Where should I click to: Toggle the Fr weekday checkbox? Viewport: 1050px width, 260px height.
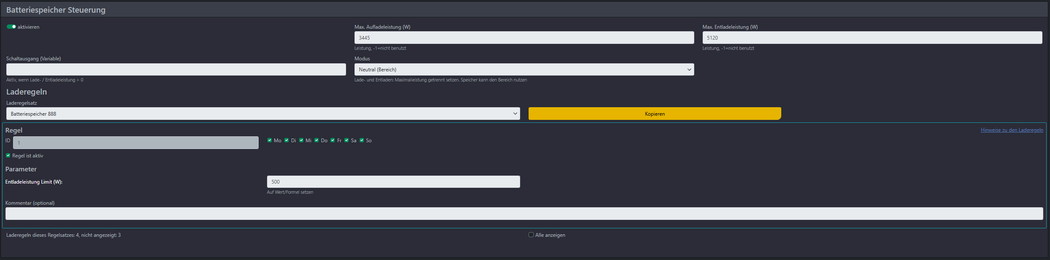click(333, 140)
